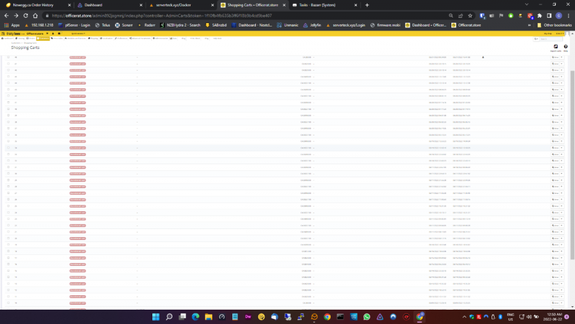The image size is (575, 324).
Task: Open the Chrome extensions puzzle icon
Action: [539, 16]
